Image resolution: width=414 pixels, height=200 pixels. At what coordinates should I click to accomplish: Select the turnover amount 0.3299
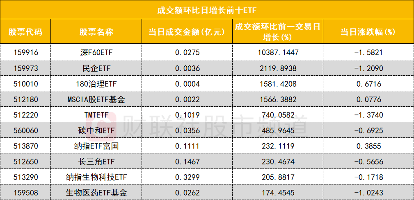187,177
